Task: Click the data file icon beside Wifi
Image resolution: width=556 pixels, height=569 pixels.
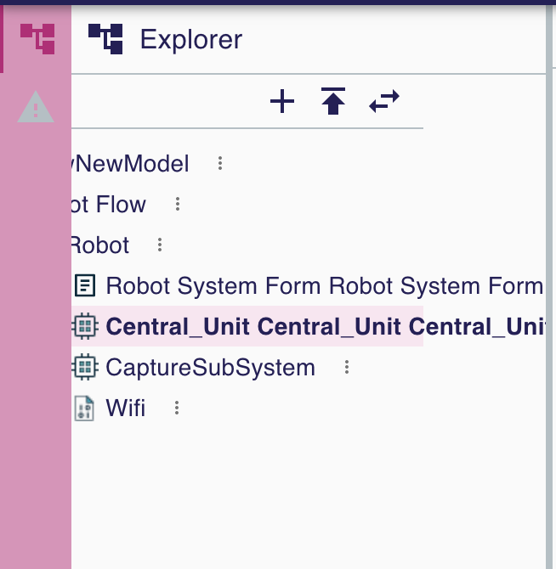Action: (x=84, y=408)
